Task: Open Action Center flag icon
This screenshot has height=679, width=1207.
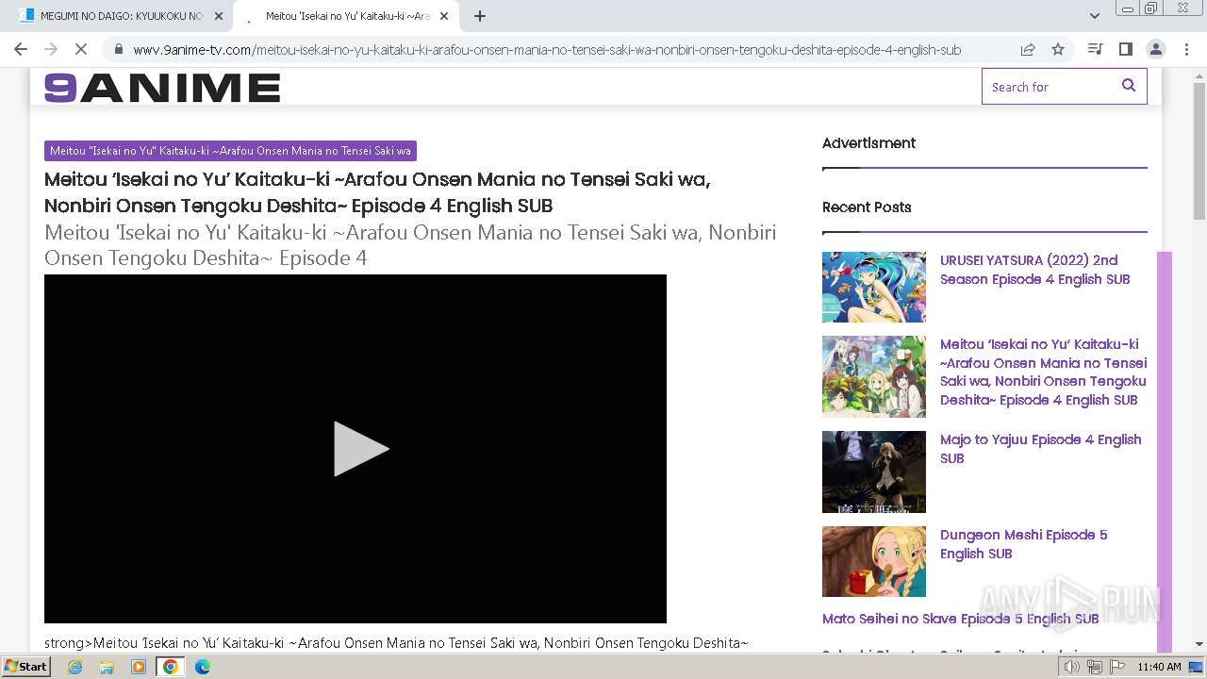Action: pyautogui.click(x=1117, y=667)
